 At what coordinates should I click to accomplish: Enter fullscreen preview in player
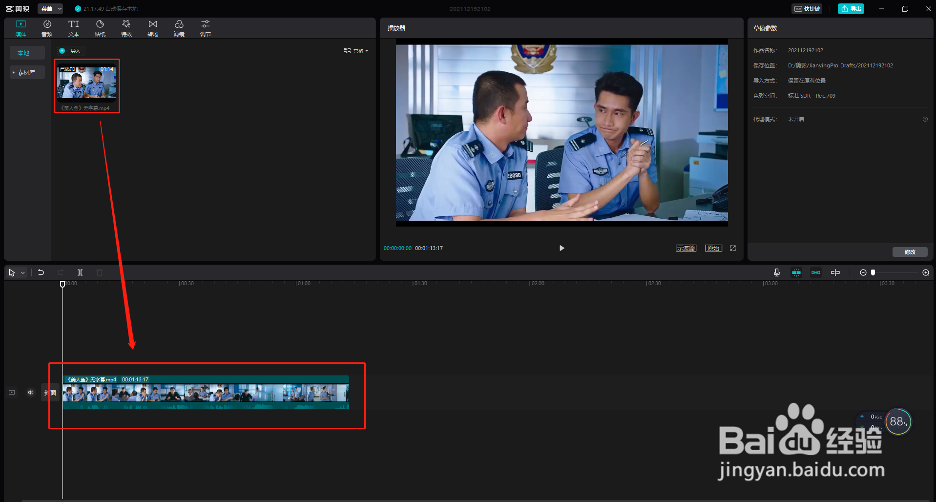733,248
